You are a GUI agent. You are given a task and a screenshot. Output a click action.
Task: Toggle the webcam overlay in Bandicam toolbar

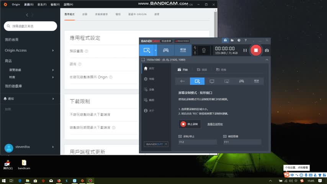[x=204, y=50]
